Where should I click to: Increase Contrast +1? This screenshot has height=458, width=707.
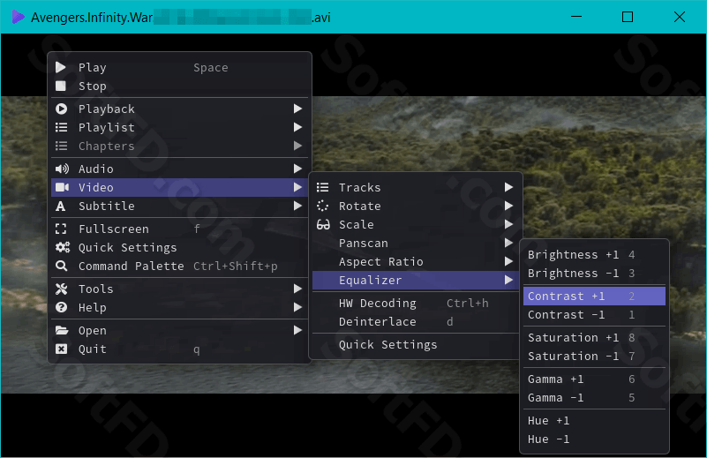594,297
